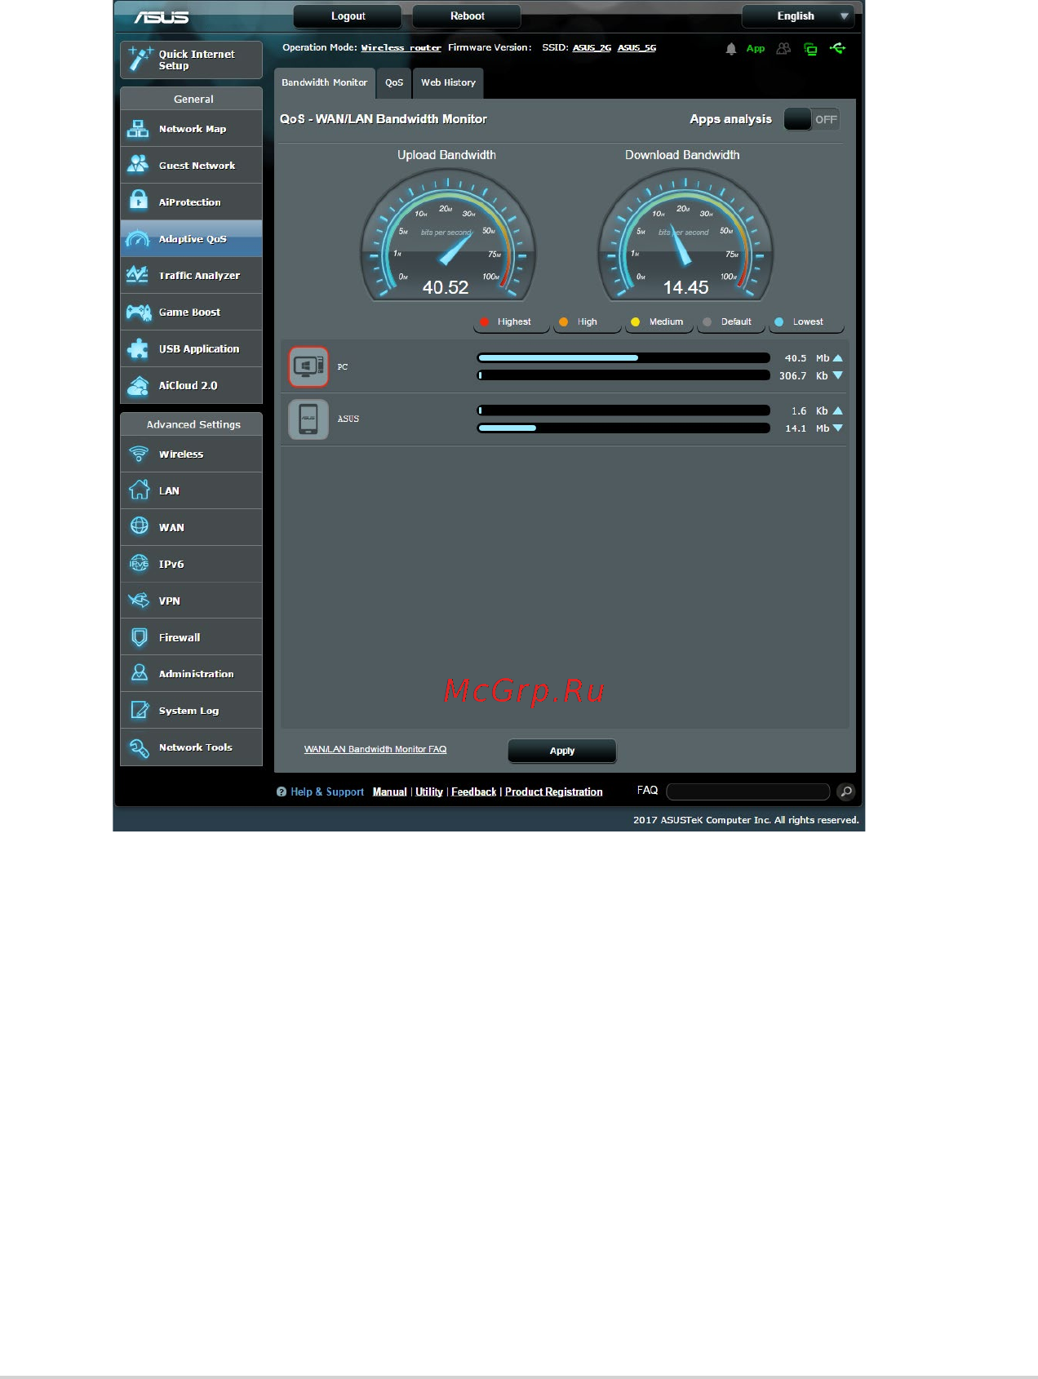The height and width of the screenshot is (1379, 1038).
Task: Click the System Log notepad icon
Action: 139,710
